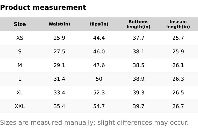The width and height of the screenshot is (198, 132).
Task: Select the Bottoms length(in) header
Action: (139, 24)
